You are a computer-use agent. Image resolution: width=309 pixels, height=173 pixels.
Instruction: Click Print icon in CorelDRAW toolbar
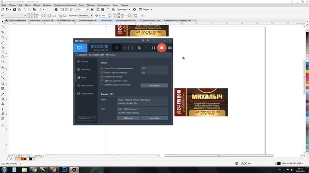[19, 10]
